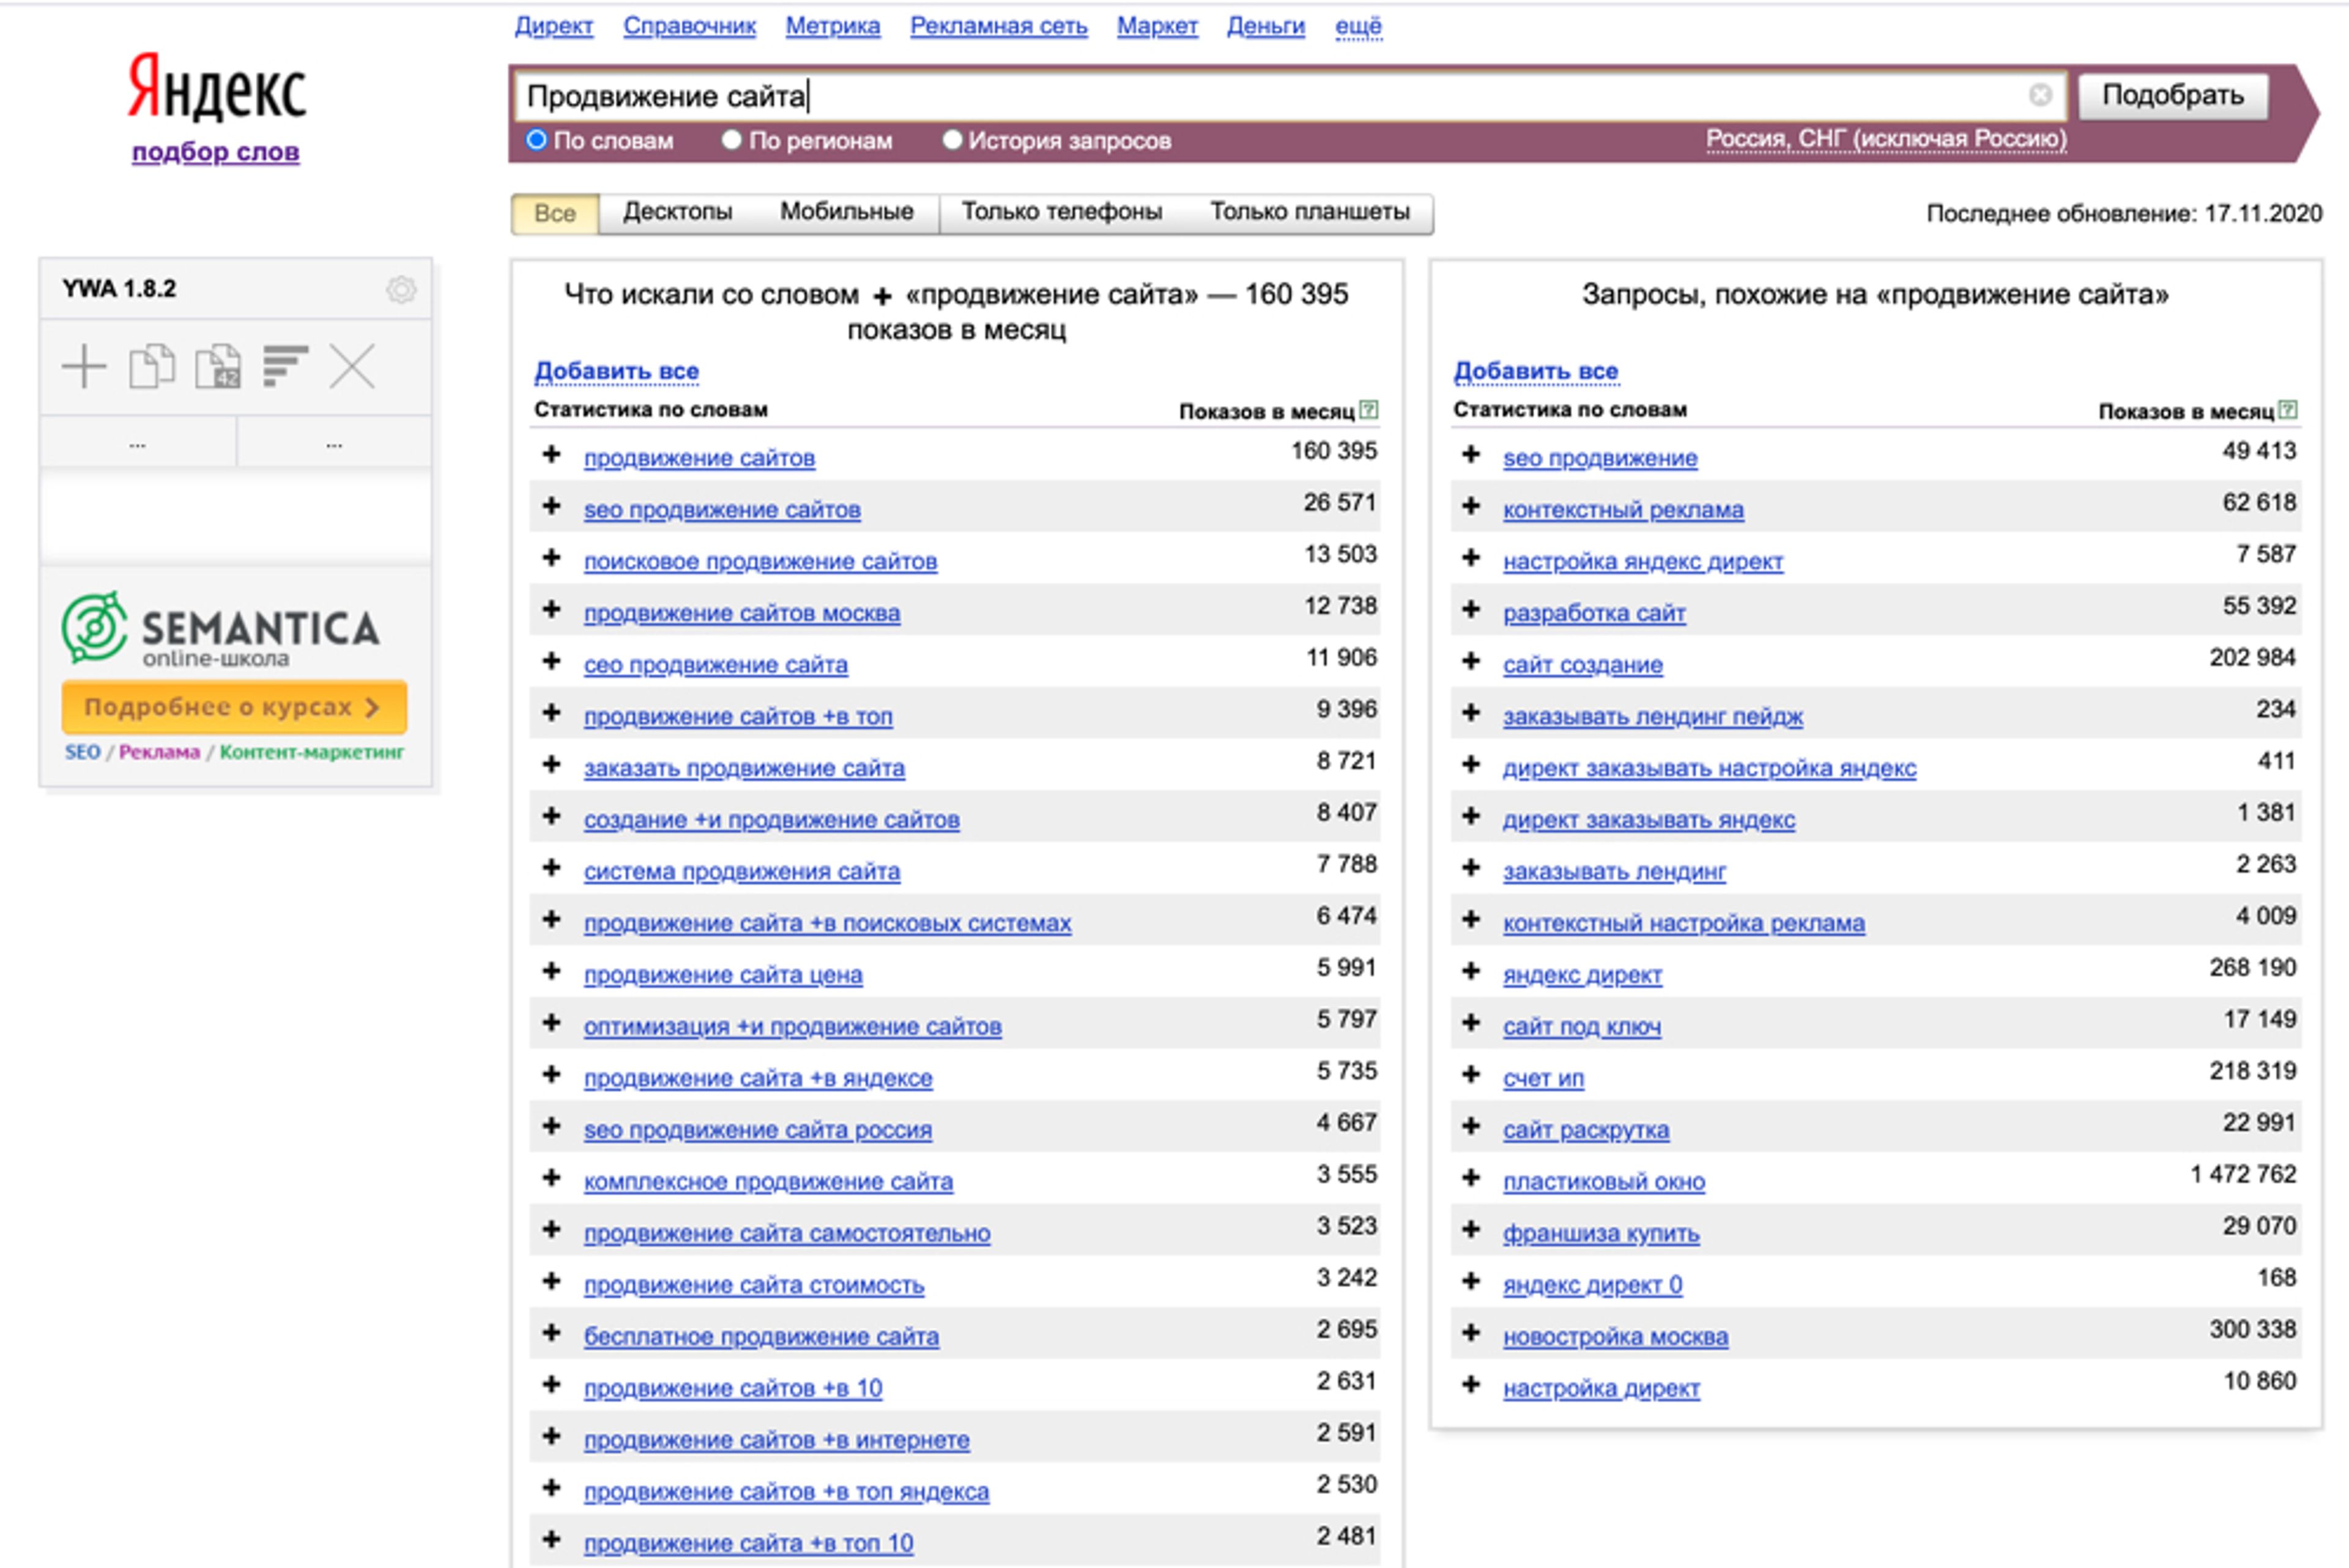Switch to the 'Мобильные' tab
Image resolution: width=2349 pixels, height=1568 pixels.
[846, 212]
